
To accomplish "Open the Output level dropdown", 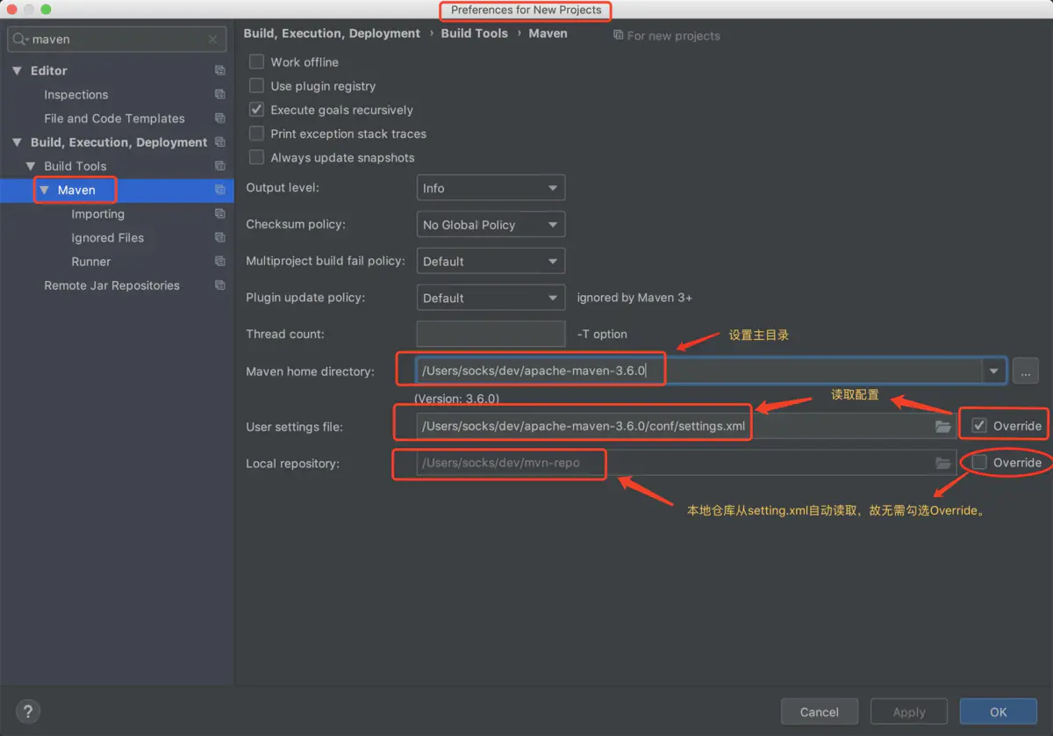I will click(x=490, y=187).
